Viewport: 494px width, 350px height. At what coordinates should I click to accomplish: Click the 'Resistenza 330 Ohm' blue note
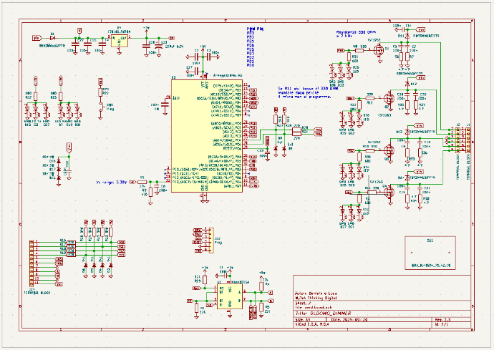point(356,34)
